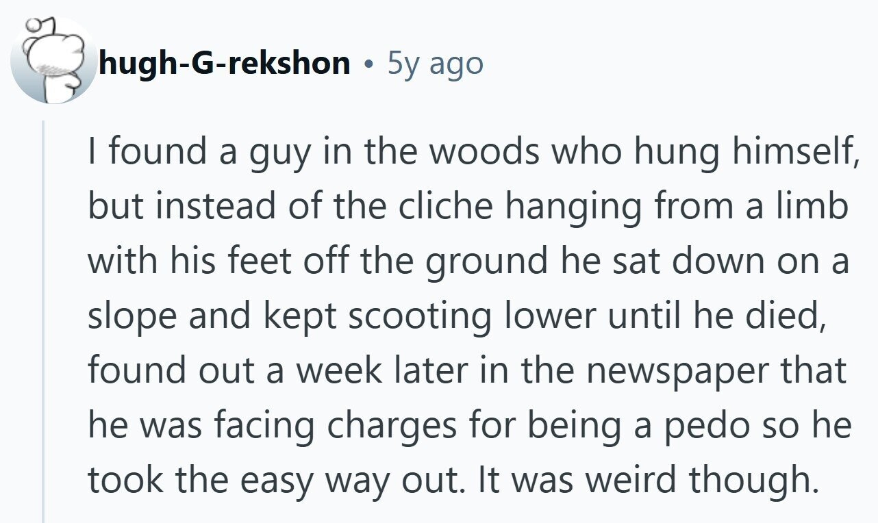Open hugh-G-rekshon's user profile
This screenshot has width=878, height=523.
(225, 64)
